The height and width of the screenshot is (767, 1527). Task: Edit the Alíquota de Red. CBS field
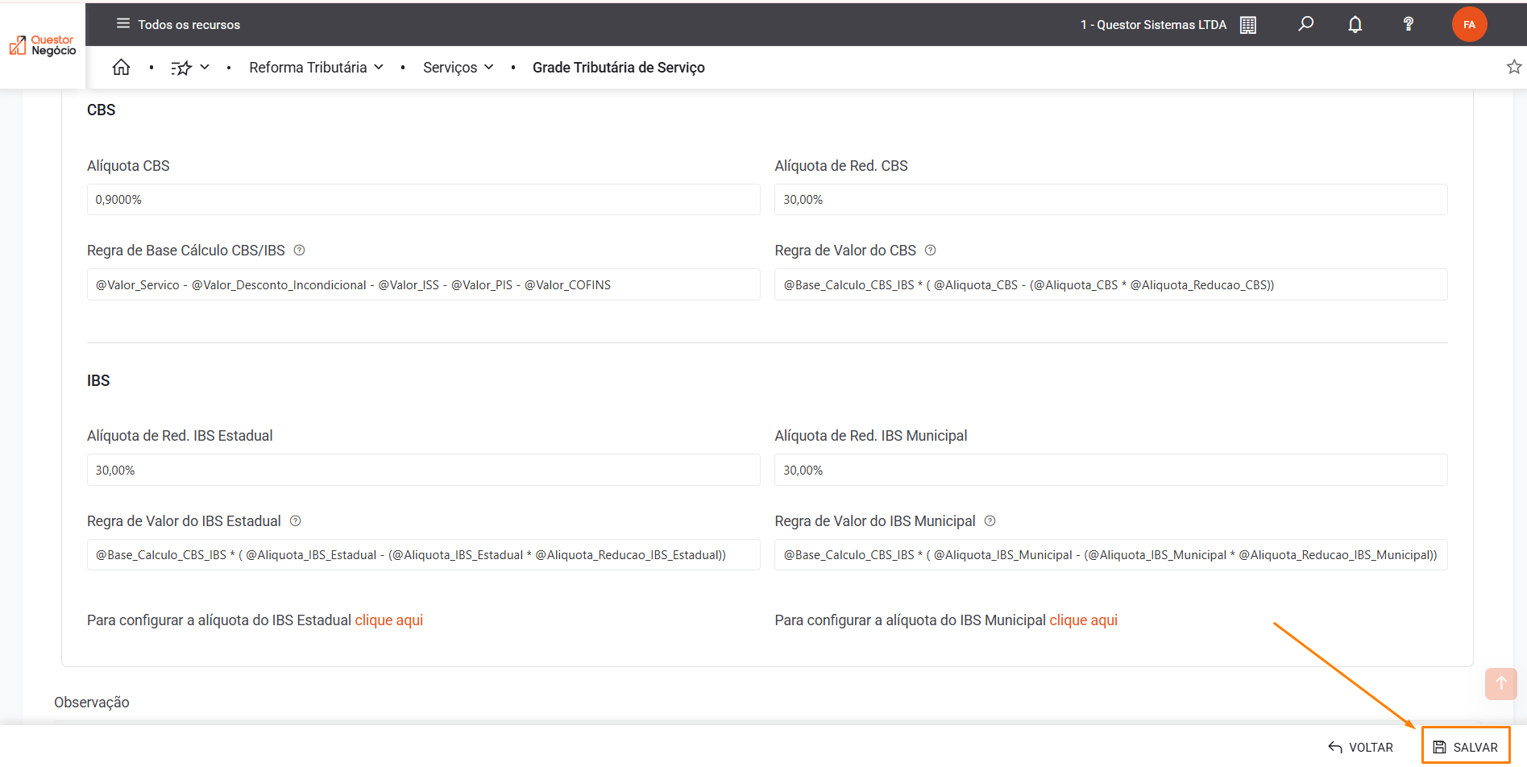click(x=1110, y=200)
